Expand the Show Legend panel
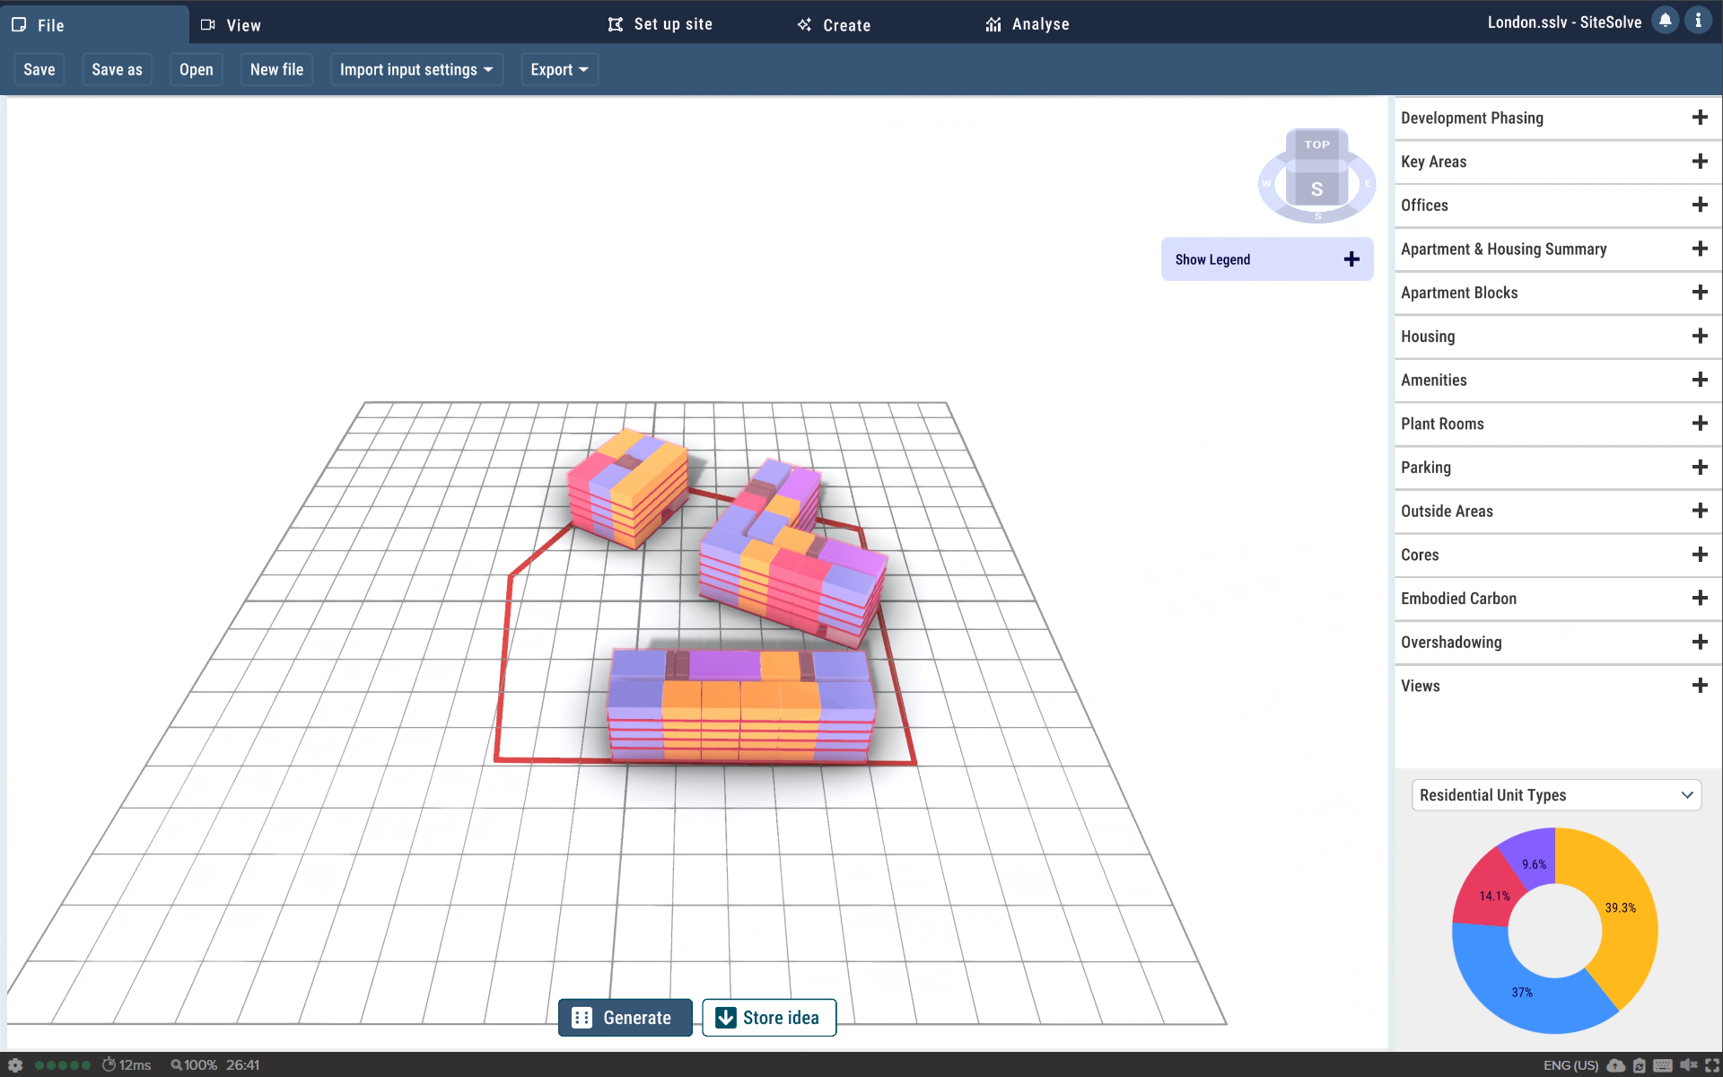 pos(1351,259)
